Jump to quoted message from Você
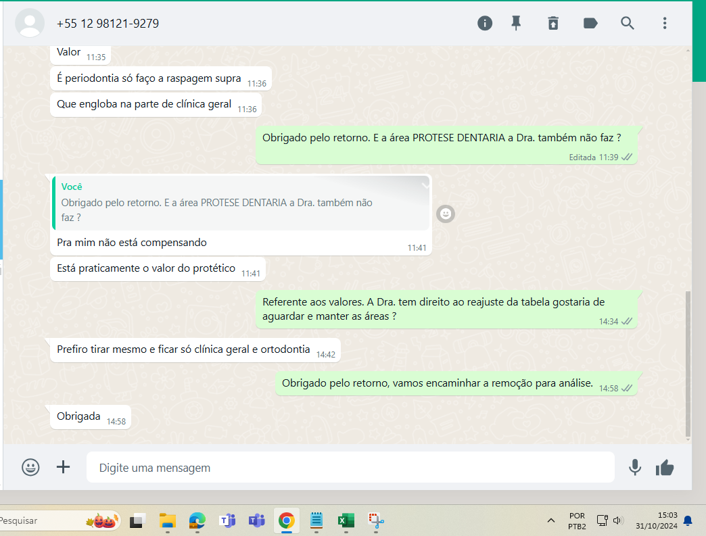This screenshot has height=536, width=706. 241,203
